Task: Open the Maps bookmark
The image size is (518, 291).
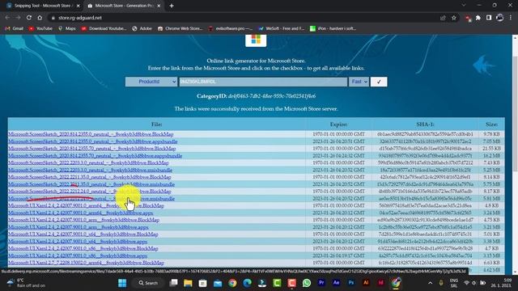Action: coord(66,29)
